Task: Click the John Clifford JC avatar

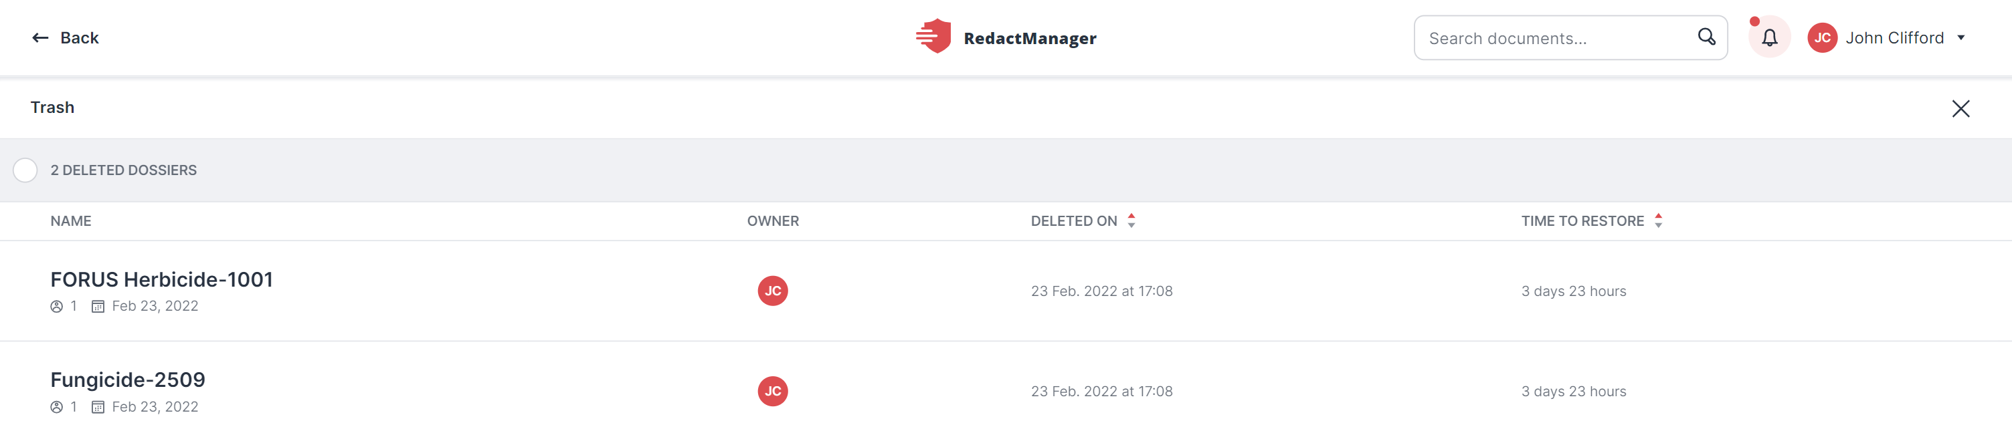Action: click(1822, 37)
